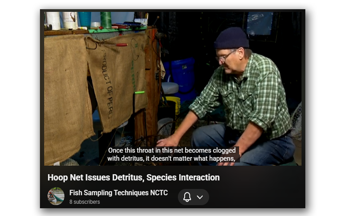345x216 pixels.
Task: Click the man in the green plaid shirt
Action: tap(241, 101)
